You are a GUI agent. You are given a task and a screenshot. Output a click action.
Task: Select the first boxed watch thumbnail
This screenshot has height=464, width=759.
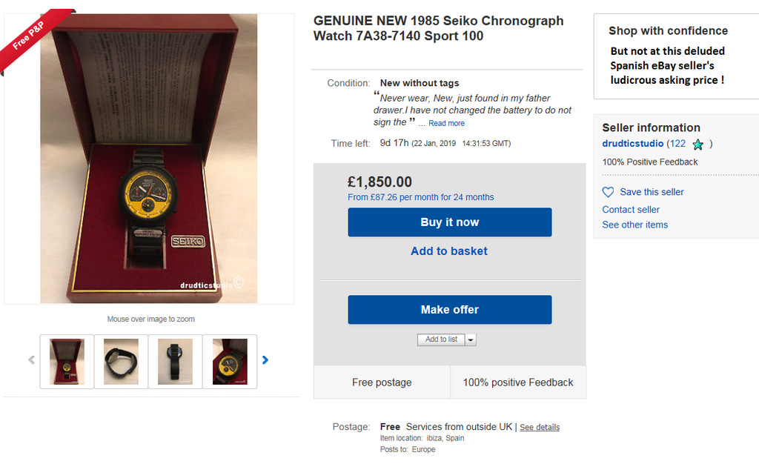pos(67,361)
